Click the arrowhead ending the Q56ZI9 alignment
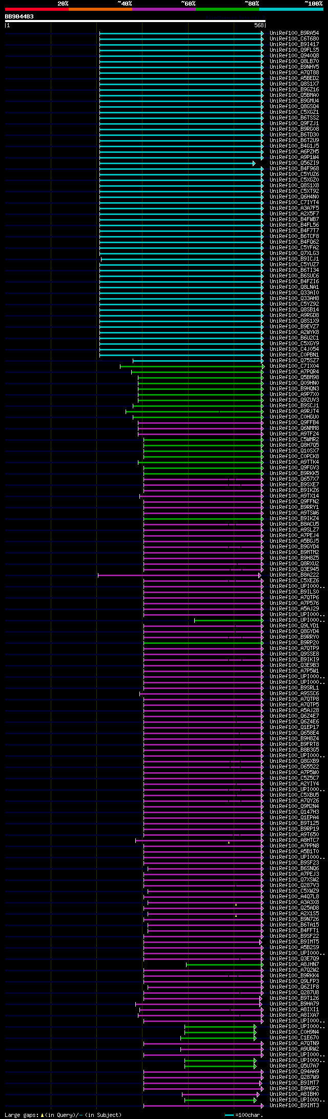The image size is (328, 1119). pyautogui.click(x=254, y=163)
